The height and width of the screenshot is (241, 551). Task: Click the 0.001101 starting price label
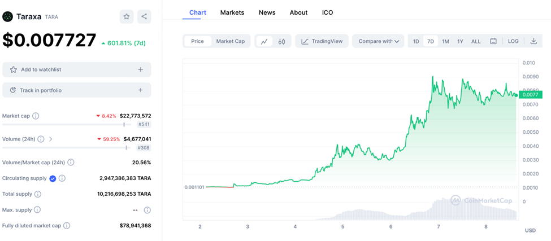pyautogui.click(x=194, y=187)
